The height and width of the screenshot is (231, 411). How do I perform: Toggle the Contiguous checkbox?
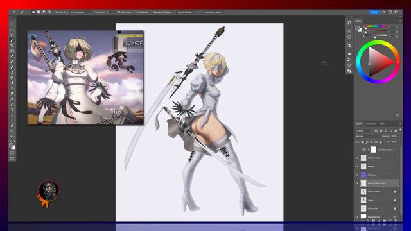[134, 12]
